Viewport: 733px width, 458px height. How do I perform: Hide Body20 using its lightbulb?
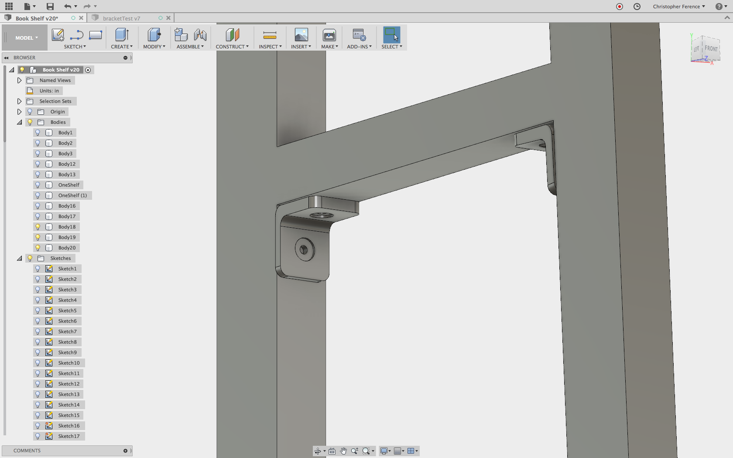(x=38, y=248)
